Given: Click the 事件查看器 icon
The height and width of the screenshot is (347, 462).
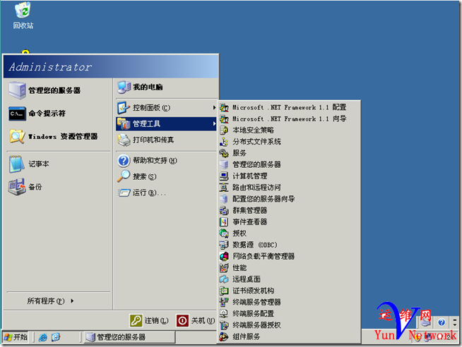Looking at the screenshot, I should coord(224,221).
